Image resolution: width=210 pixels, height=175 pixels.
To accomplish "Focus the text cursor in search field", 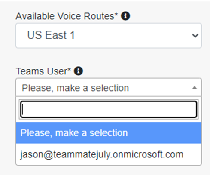I will [x=109, y=109].
